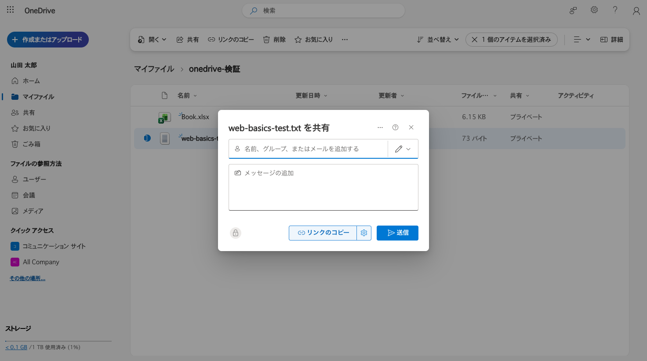The image size is (647, 361).
Task: Open お気に入り in sidebar
Action: click(x=31, y=128)
